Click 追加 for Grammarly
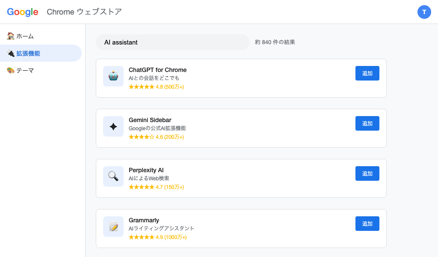Image resolution: width=438 pixels, height=257 pixels. coord(367,224)
